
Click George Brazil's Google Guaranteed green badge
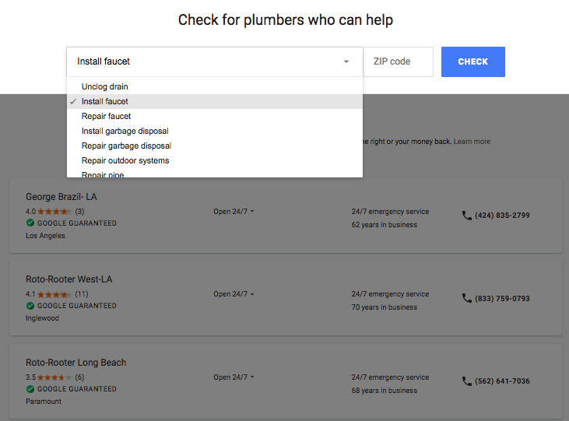point(30,223)
